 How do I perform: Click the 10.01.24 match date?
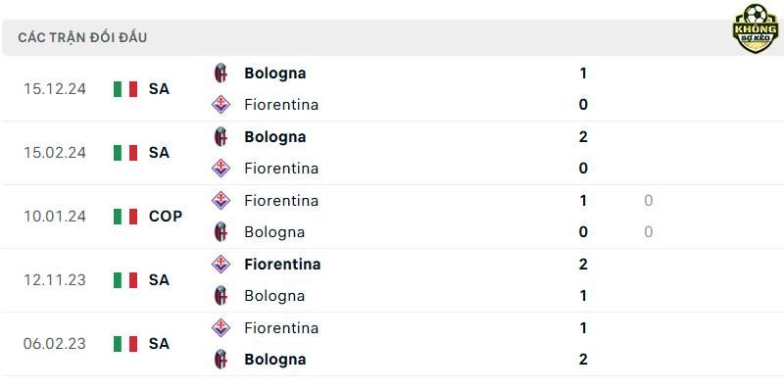(x=55, y=217)
